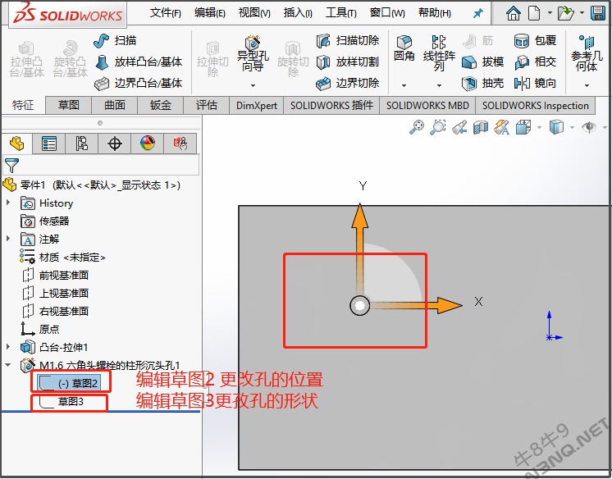Switch to the SOLIDWORKS MBD tab
The width and height of the screenshot is (612, 479).
(x=427, y=106)
